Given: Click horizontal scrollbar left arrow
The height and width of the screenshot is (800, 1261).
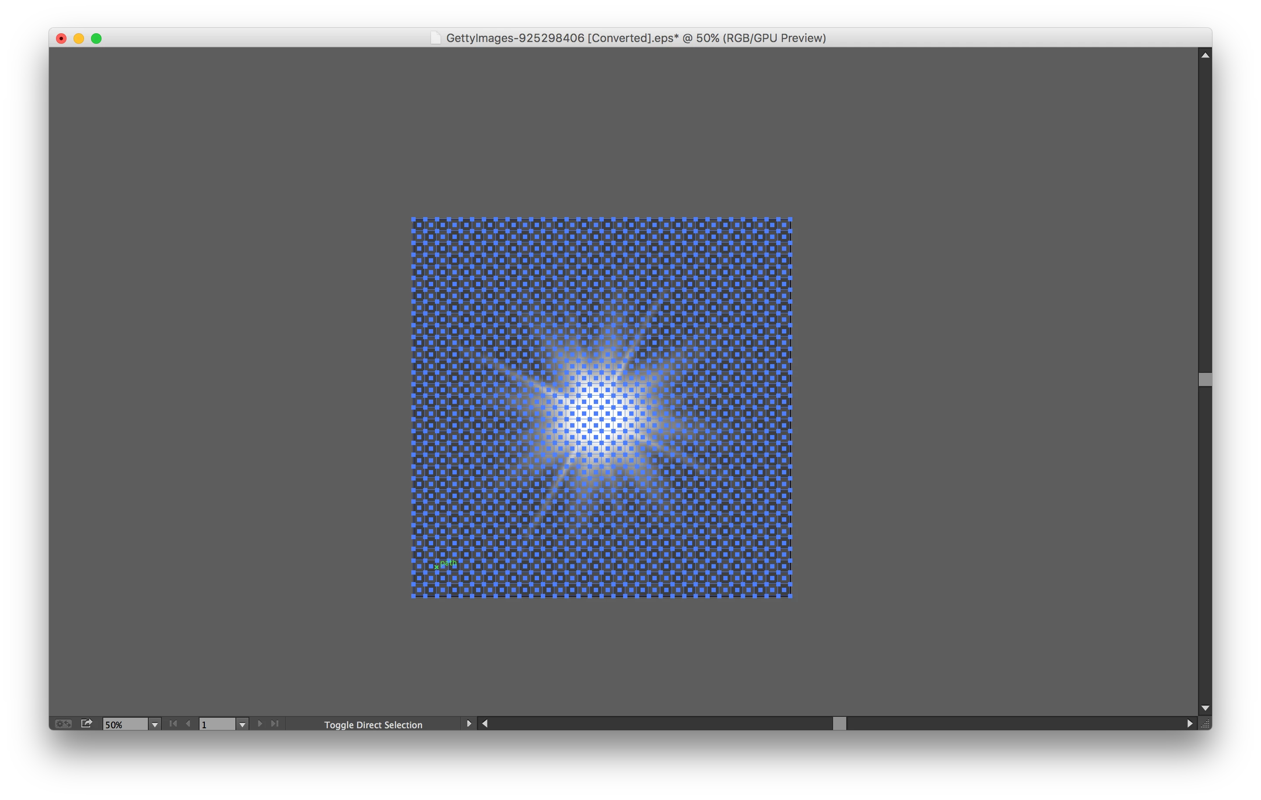Looking at the screenshot, I should point(485,723).
